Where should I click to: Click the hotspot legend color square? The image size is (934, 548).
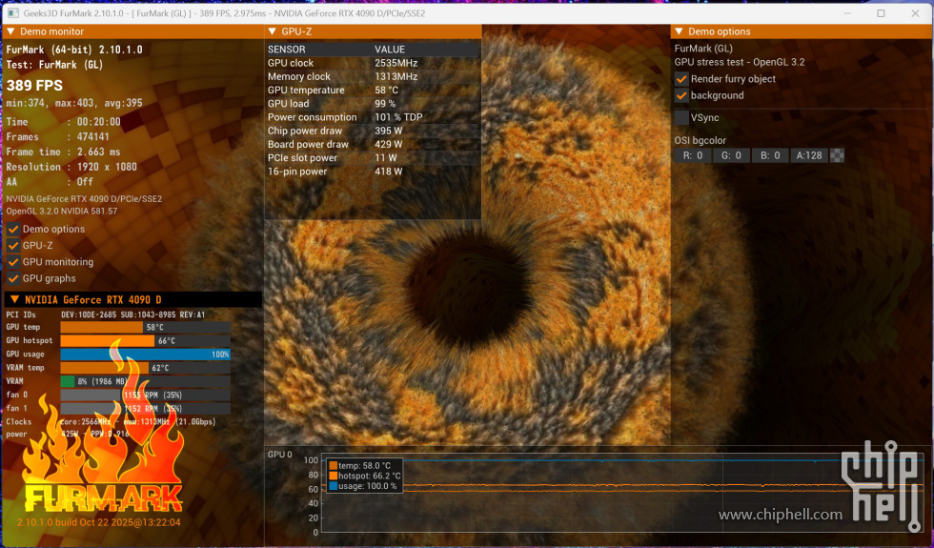[x=333, y=476]
